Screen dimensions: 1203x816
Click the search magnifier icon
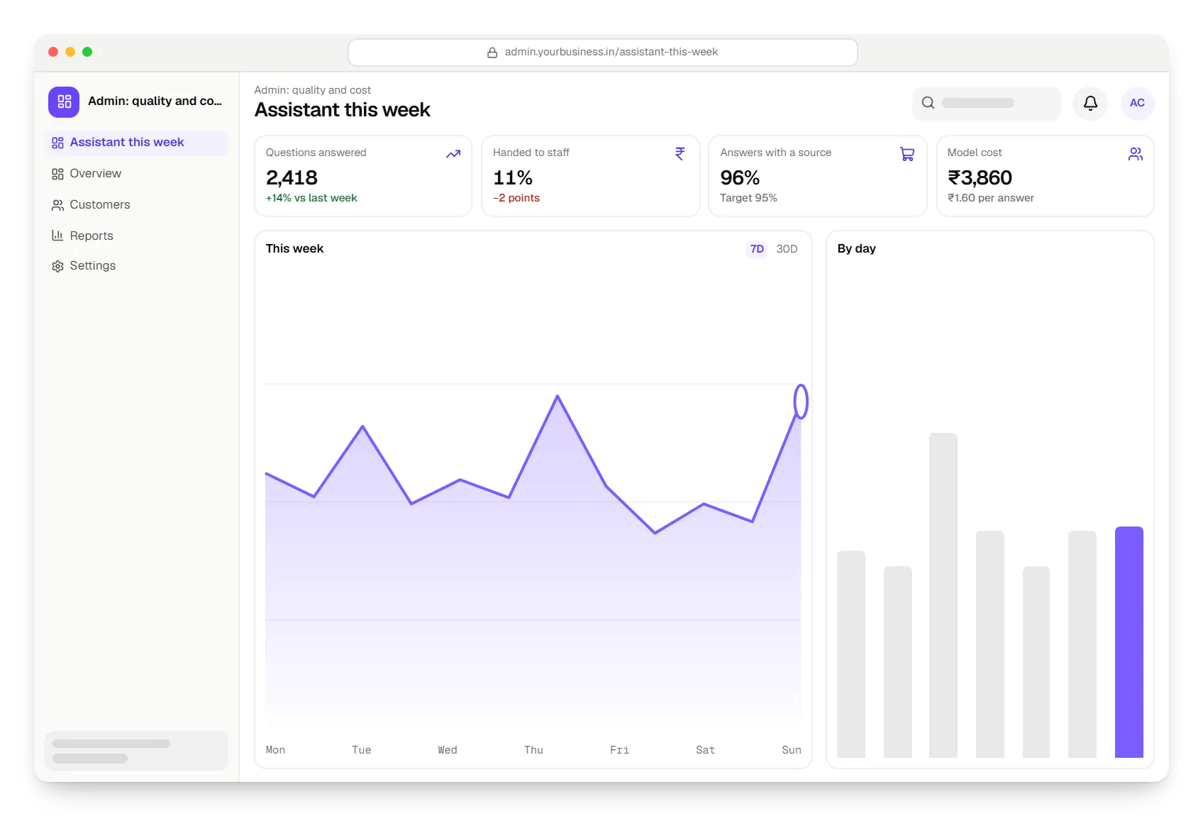[928, 103]
